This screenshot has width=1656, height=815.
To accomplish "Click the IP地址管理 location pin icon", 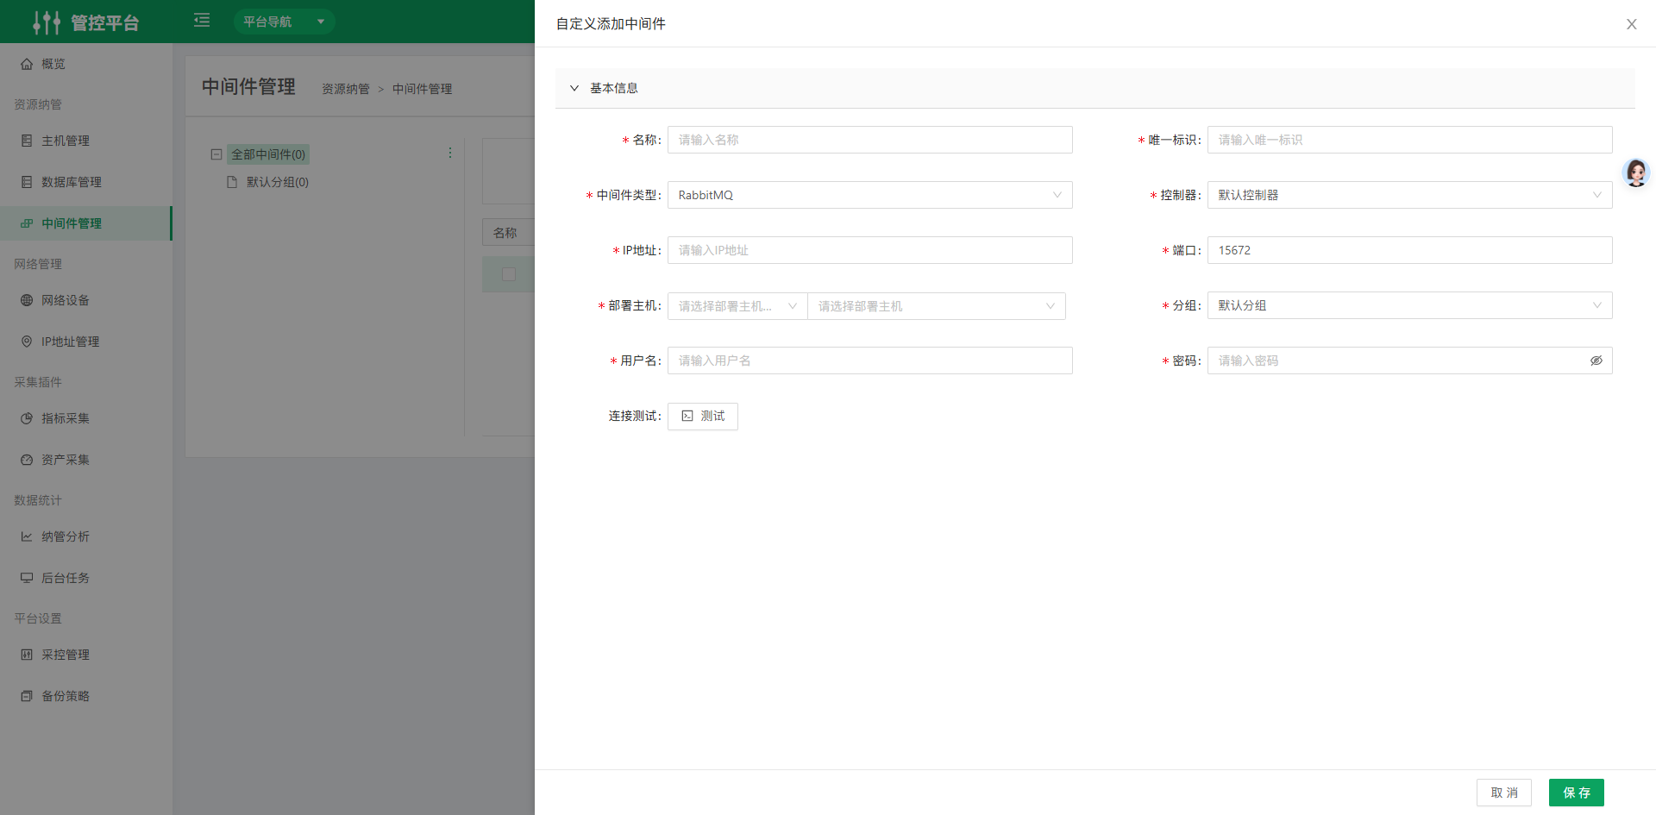I will [x=27, y=342].
